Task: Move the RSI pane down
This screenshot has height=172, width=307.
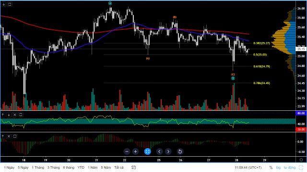Action: tap(9, 115)
